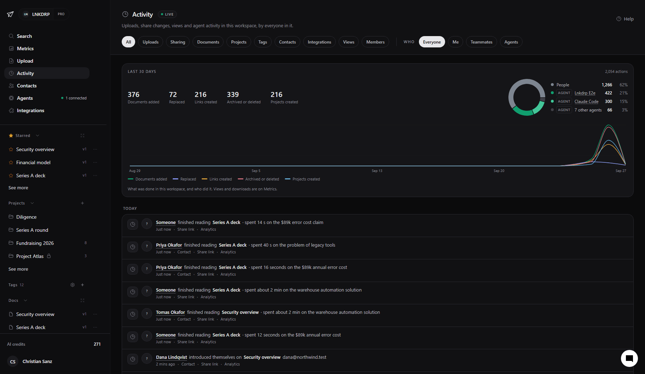Filter activity by Members
The width and height of the screenshot is (645, 374).
(375, 42)
